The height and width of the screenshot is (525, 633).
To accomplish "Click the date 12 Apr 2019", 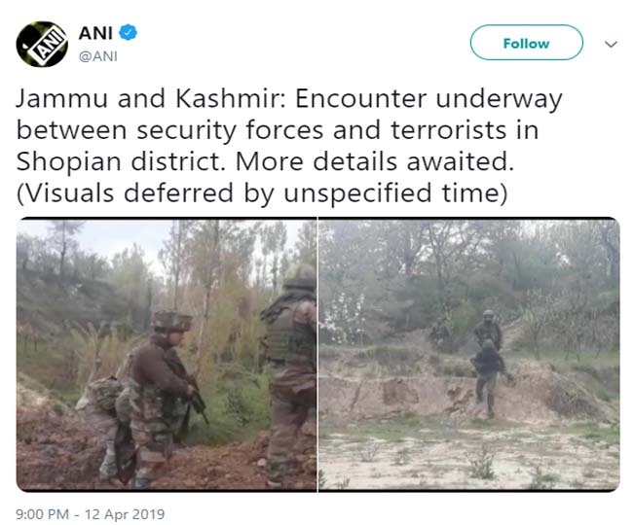I will coord(125,514).
